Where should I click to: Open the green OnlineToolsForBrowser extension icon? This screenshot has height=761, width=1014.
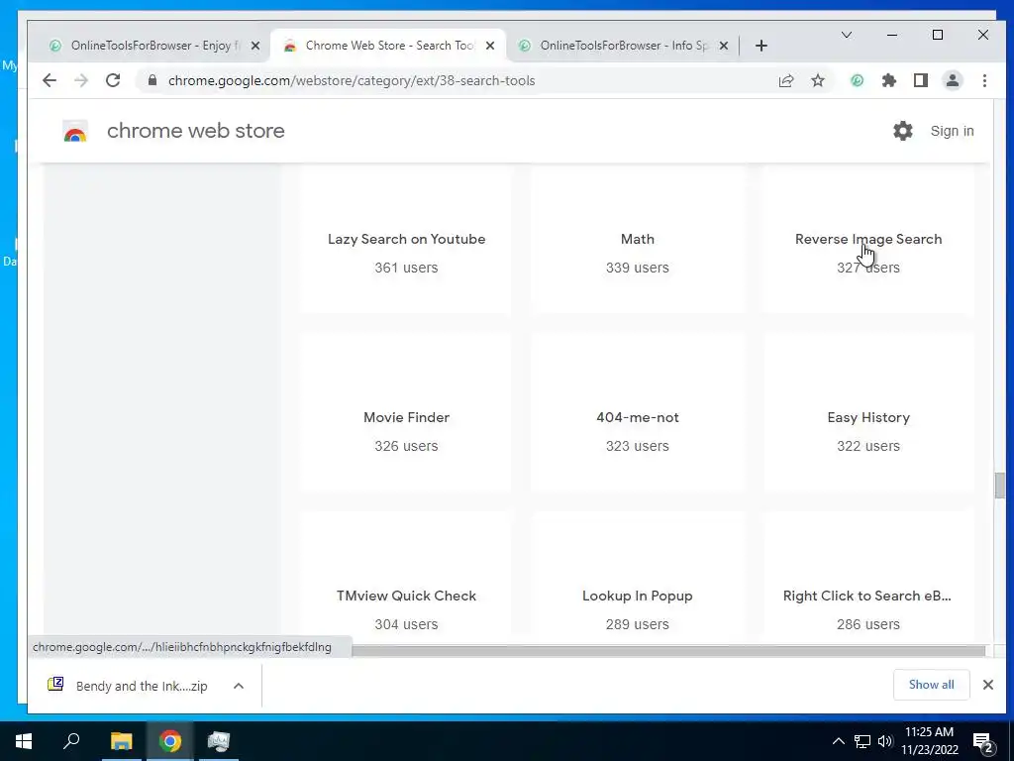(857, 80)
